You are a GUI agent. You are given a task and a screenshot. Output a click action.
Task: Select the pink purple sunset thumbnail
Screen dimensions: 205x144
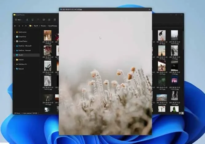pos(174,81)
